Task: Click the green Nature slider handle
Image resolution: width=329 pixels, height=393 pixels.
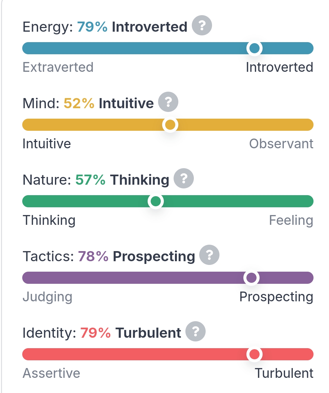Action: tap(156, 201)
